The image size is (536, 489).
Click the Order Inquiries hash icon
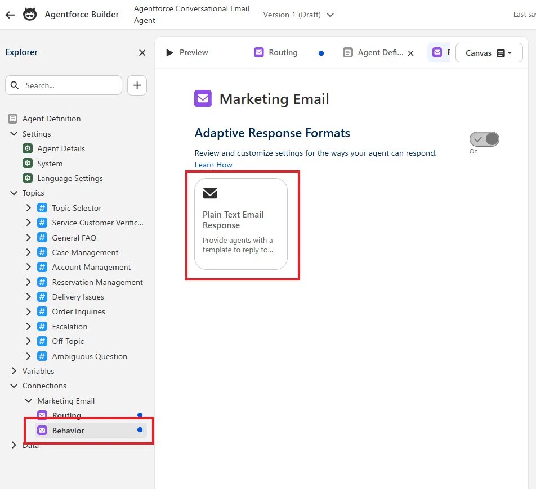pyautogui.click(x=42, y=311)
